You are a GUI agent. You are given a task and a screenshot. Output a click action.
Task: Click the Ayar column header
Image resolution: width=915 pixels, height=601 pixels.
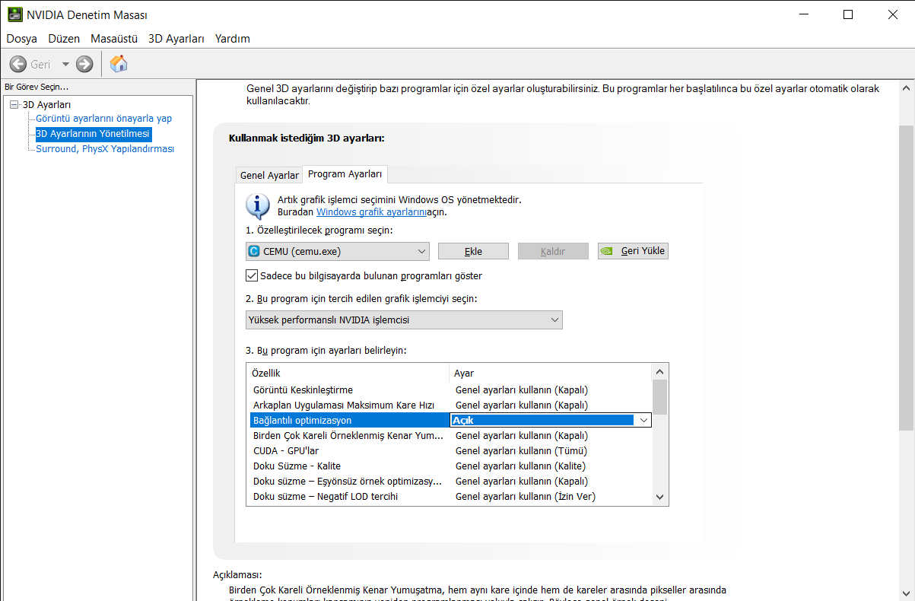tap(551, 373)
